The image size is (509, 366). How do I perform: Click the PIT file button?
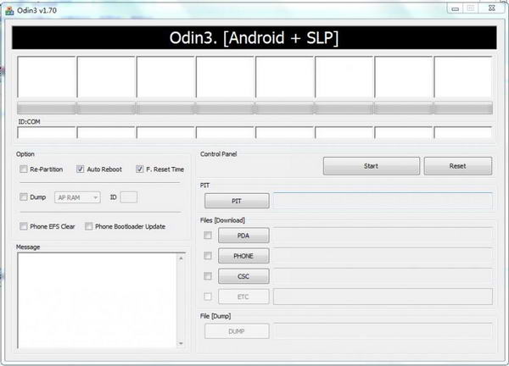point(237,201)
